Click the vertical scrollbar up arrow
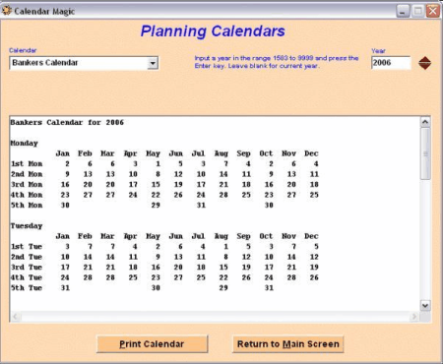 point(425,122)
